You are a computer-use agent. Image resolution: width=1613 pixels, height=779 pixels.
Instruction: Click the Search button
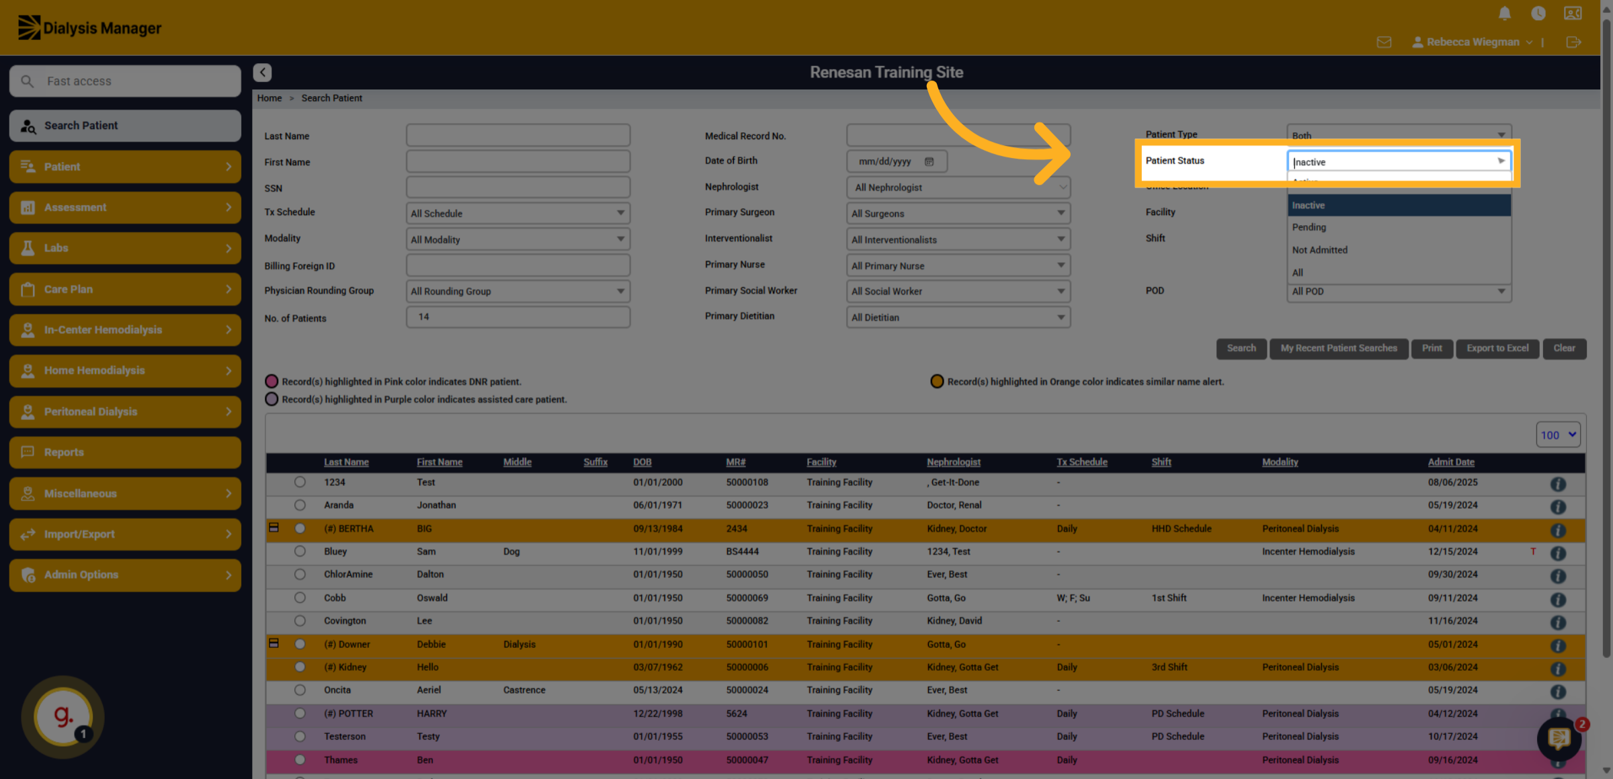[x=1241, y=348]
